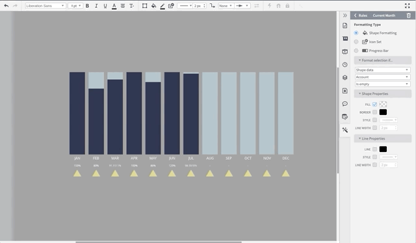The height and width of the screenshot is (243, 416).
Task: Go back to Rules list
Action: [361, 16]
